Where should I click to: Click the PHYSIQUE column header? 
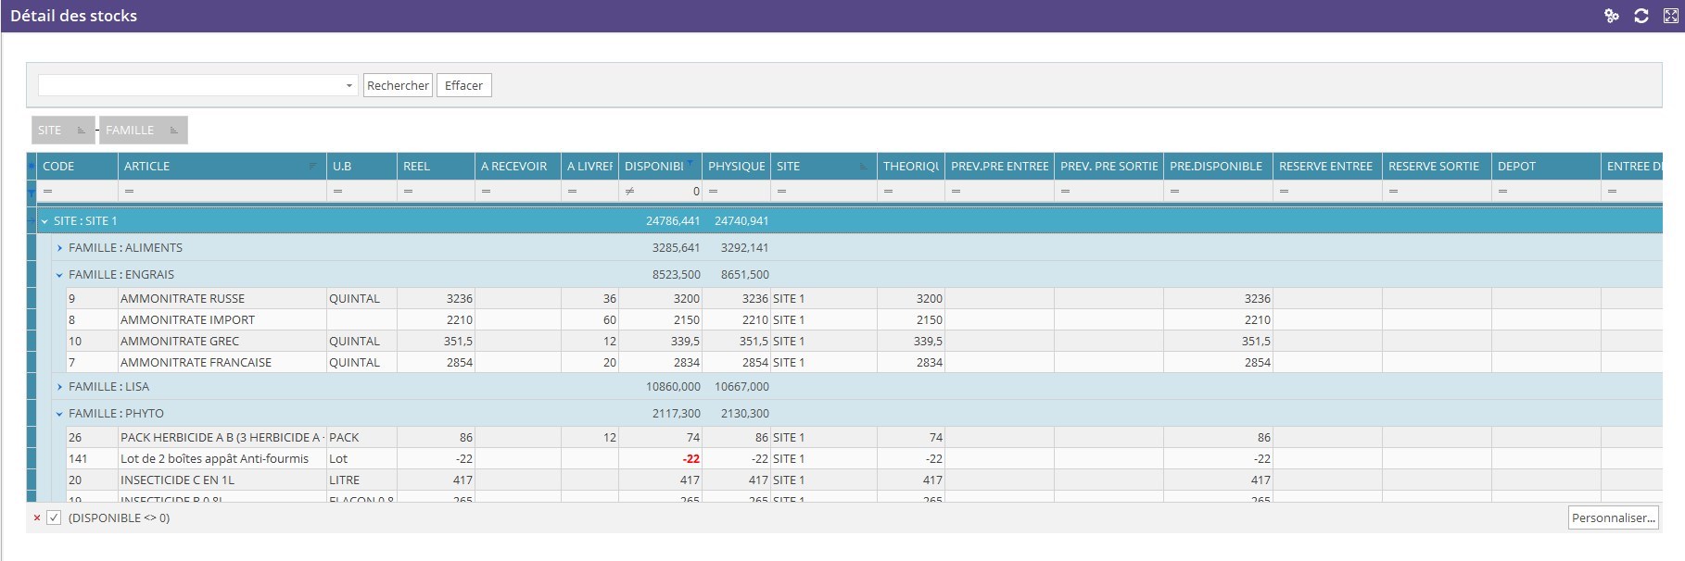736,167
